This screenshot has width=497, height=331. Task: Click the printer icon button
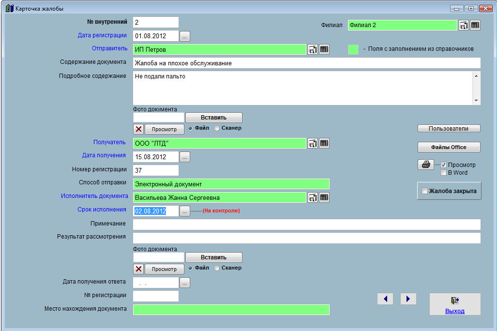[426, 165]
